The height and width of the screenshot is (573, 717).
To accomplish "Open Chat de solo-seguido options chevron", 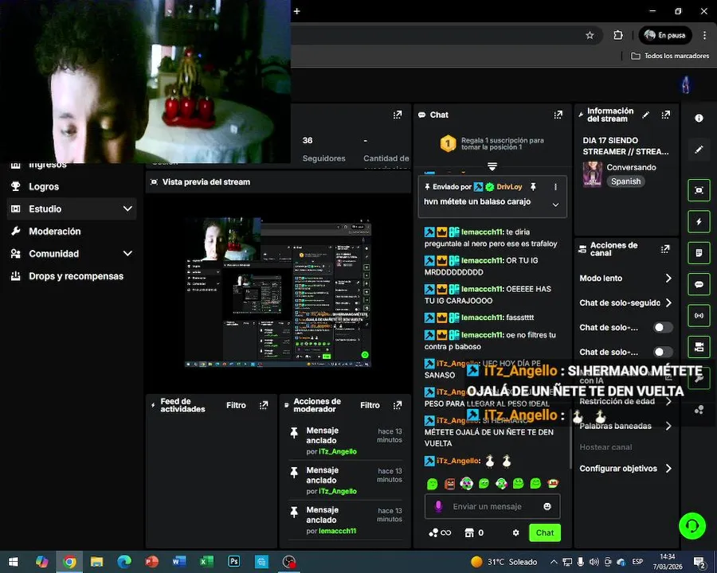I will point(668,303).
